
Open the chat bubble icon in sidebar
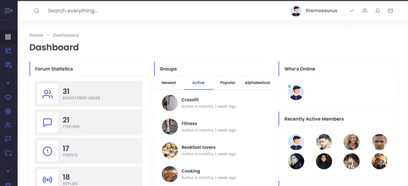pyautogui.click(x=8, y=139)
